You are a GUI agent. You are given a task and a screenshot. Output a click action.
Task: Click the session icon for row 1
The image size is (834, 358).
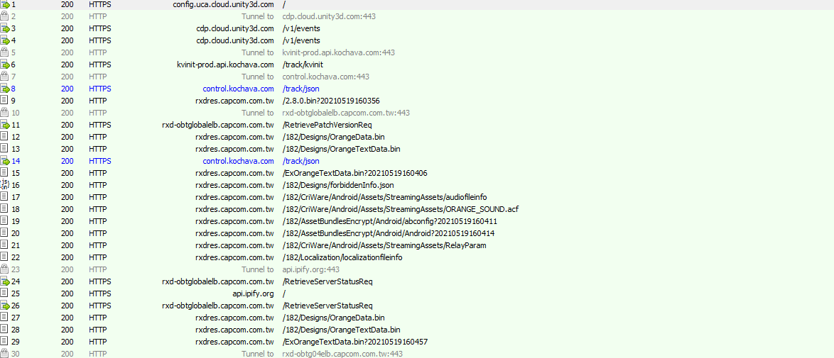(x=5, y=4)
